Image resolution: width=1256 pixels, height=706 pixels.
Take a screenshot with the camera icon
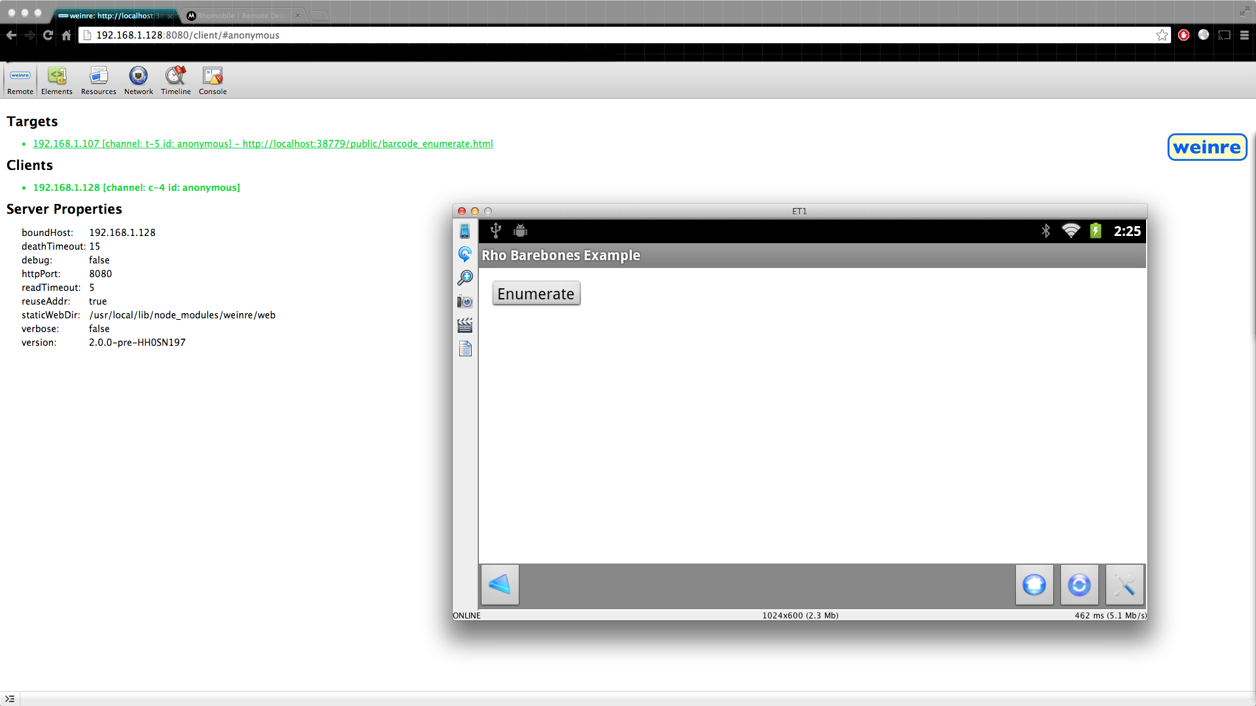click(x=465, y=301)
